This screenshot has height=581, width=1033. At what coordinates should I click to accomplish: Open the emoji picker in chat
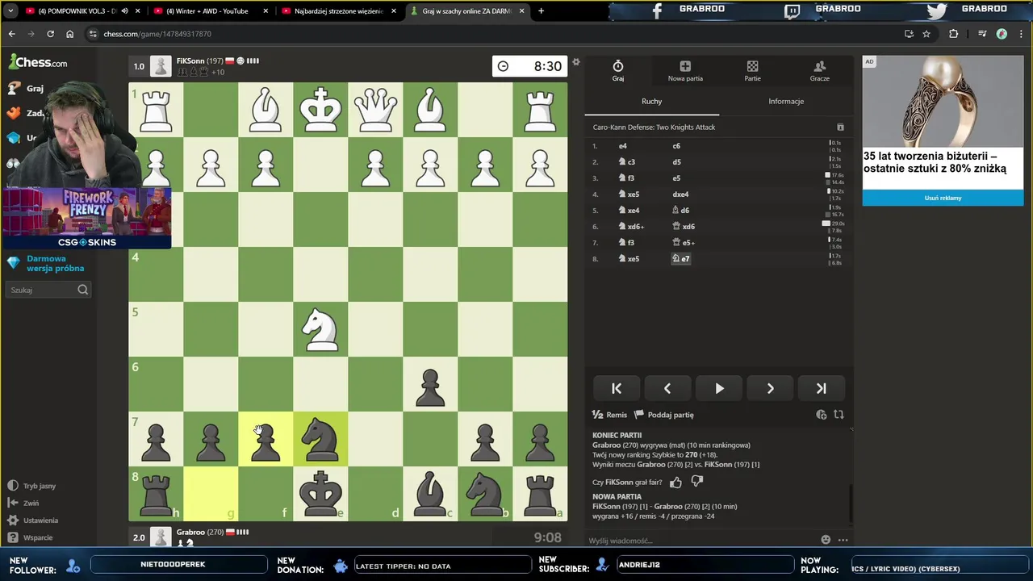tap(826, 540)
